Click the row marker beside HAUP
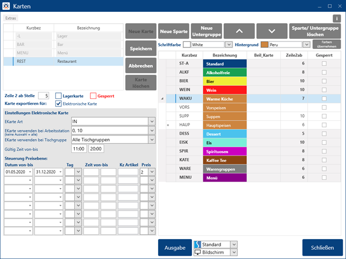The height and width of the screenshot is (259, 346). coord(168,125)
